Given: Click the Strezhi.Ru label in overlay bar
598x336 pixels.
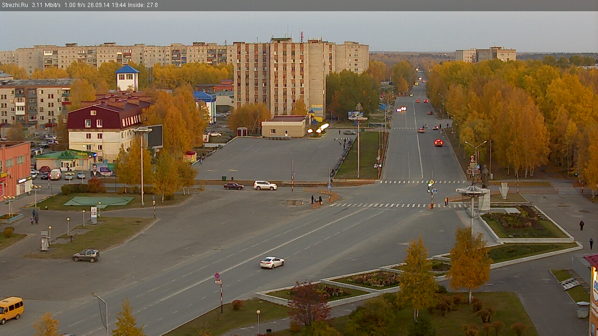Looking at the screenshot, I should click(15, 5).
